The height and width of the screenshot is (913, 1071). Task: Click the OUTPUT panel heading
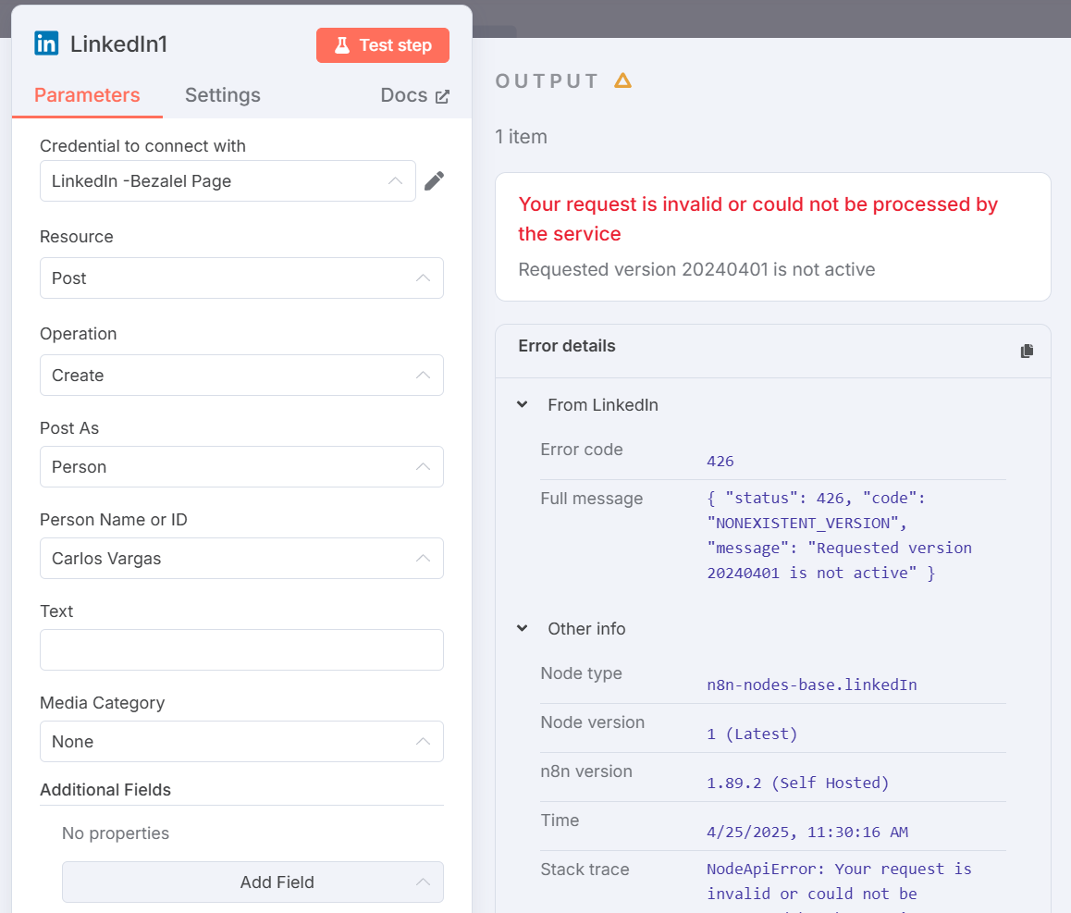(x=547, y=81)
